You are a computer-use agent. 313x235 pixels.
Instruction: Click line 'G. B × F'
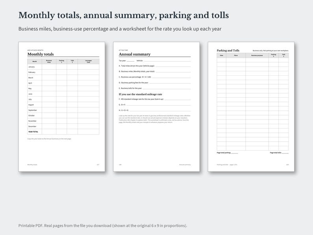(x=155, y=104)
